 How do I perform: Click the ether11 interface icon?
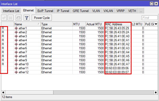click(x=16, y=68)
